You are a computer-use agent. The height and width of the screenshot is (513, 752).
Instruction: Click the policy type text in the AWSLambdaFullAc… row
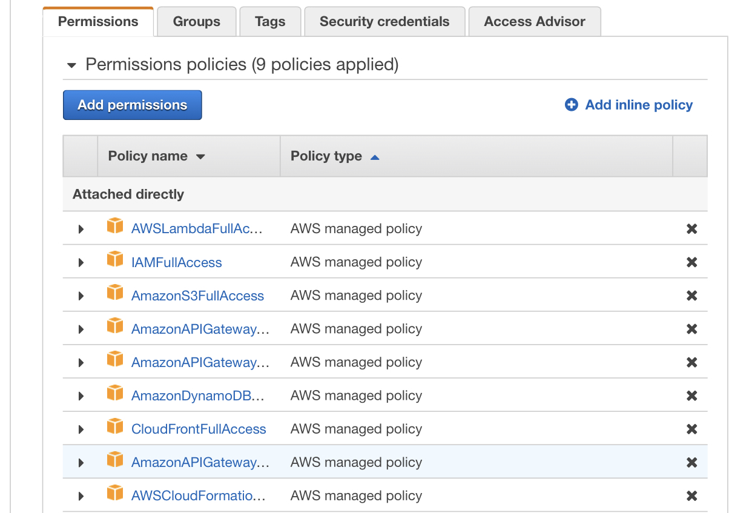(356, 229)
